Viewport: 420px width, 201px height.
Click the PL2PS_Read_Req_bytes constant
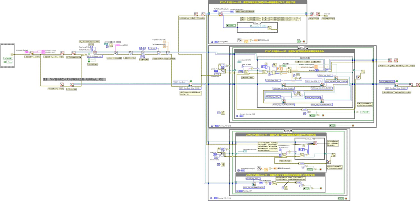tap(215, 11)
